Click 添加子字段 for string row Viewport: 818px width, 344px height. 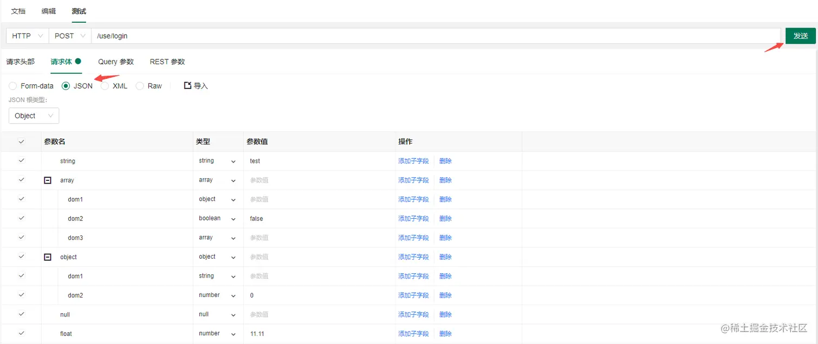pyautogui.click(x=413, y=161)
